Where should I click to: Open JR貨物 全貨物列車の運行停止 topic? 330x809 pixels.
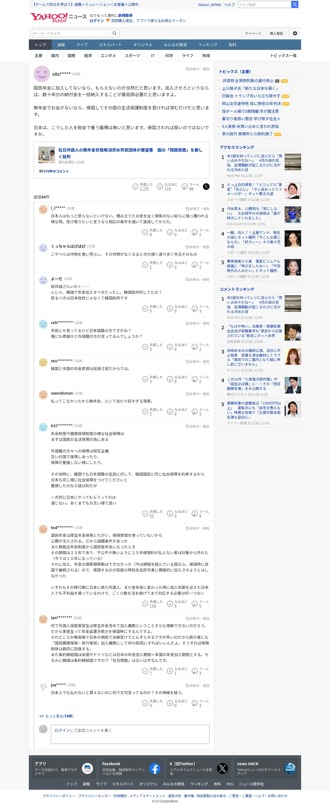[248, 81]
